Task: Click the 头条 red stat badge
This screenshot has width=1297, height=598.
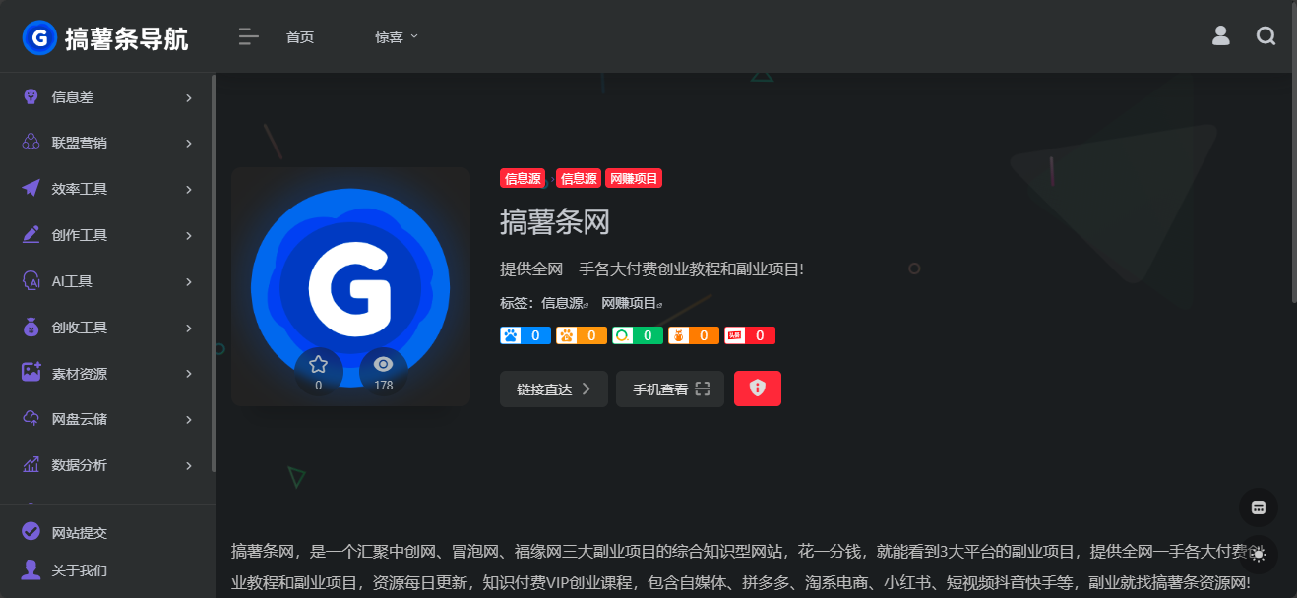Action: coord(749,334)
